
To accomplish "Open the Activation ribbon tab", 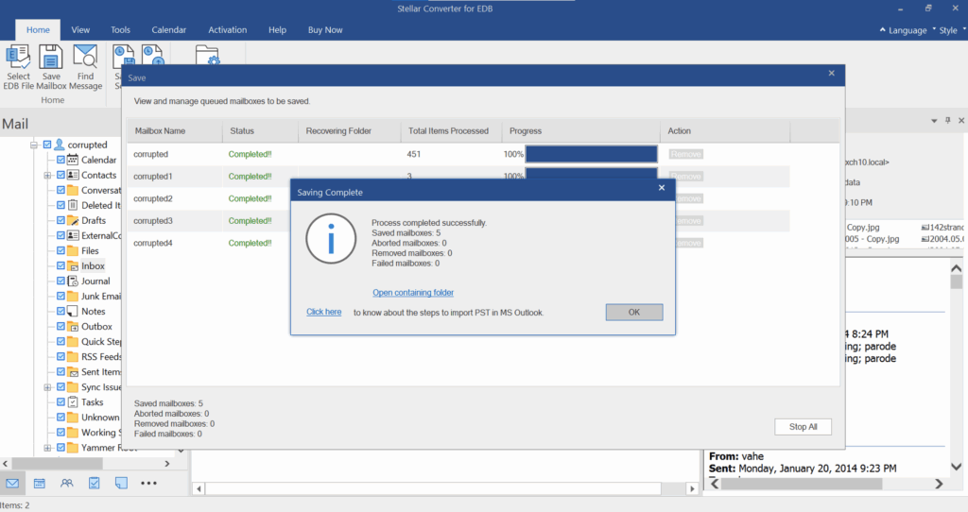I will coord(227,29).
